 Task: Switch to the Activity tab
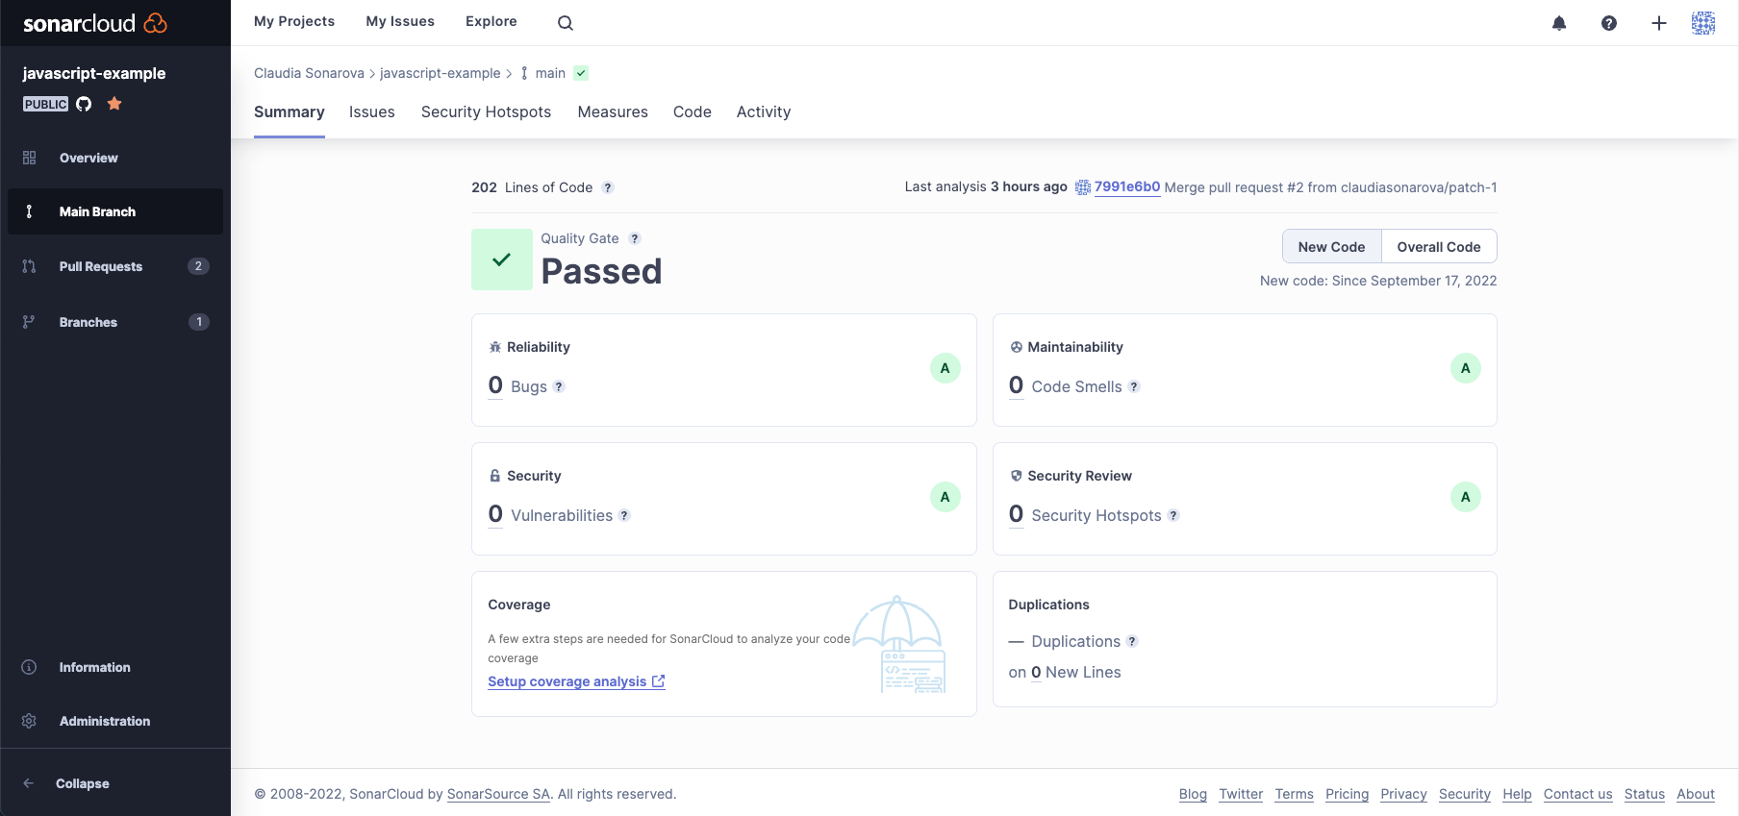tap(764, 112)
